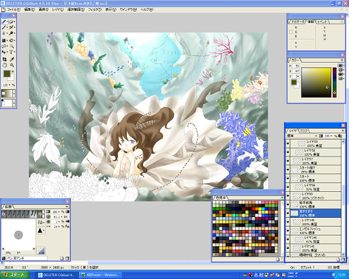Click in the yellow saturation color picker square

coord(316,82)
